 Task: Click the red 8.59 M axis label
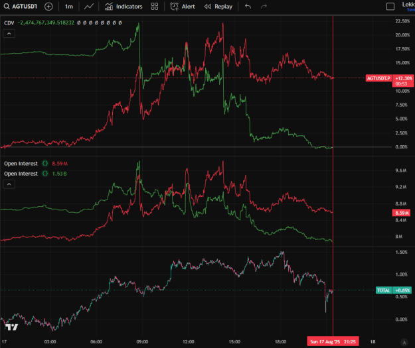click(x=401, y=213)
